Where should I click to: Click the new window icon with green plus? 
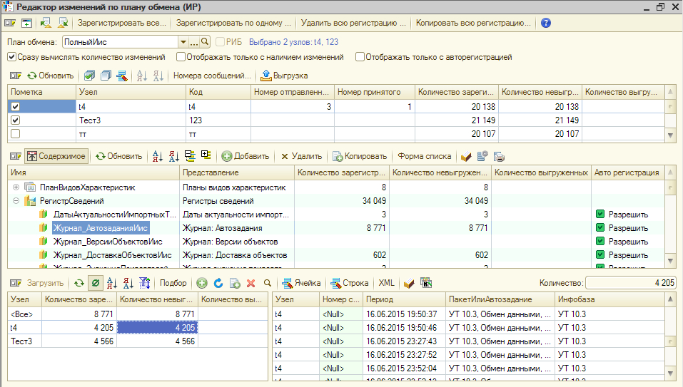[26, 23]
